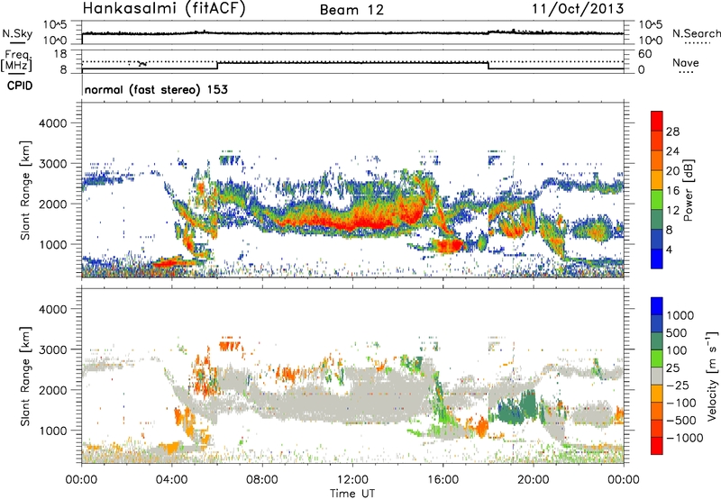Click the 'Power [dB]' colorbar label
The width and height of the screenshot is (721, 499).
coord(688,190)
